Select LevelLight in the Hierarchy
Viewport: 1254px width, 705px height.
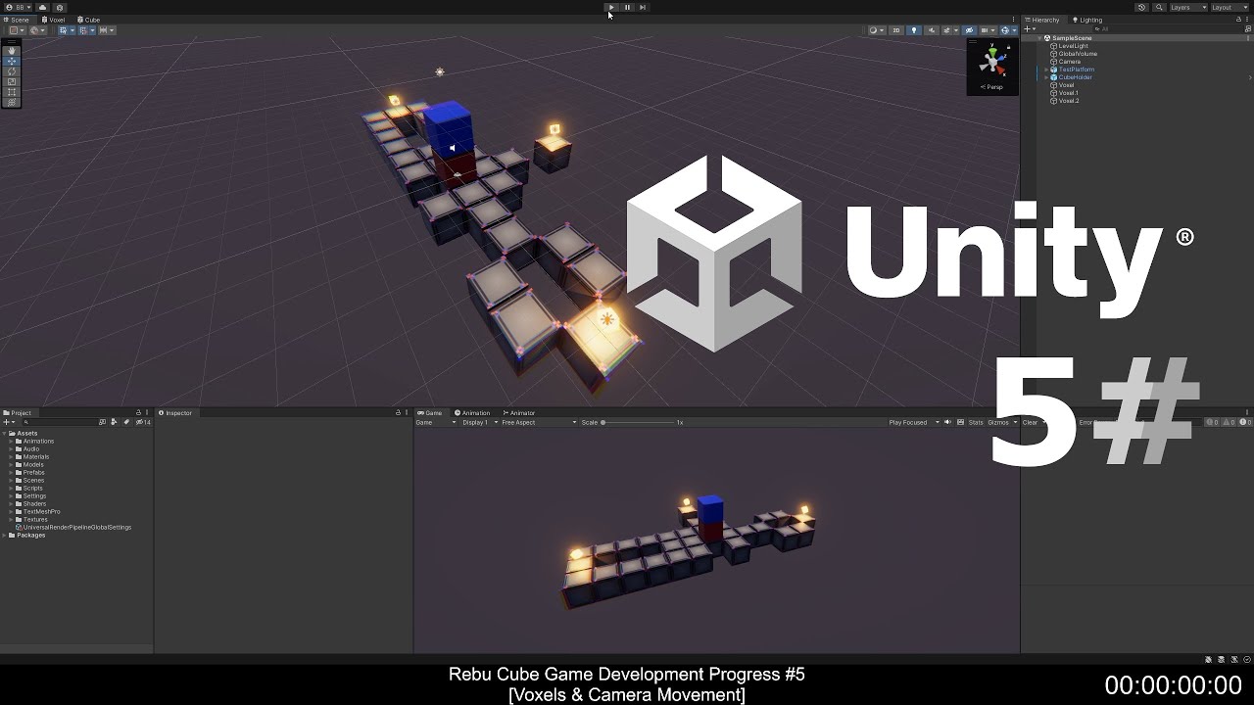tap(1073, 46)
